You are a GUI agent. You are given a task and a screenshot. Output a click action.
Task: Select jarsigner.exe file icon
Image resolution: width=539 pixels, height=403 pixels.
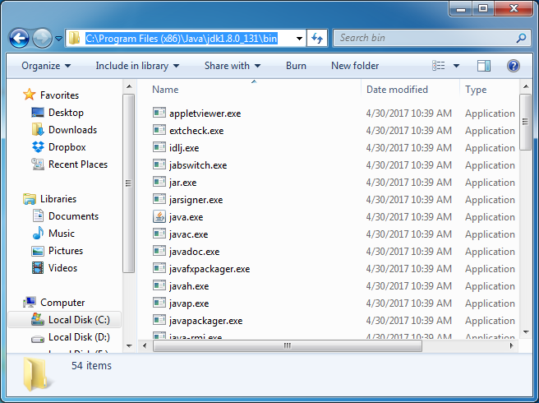pos(159,199)
